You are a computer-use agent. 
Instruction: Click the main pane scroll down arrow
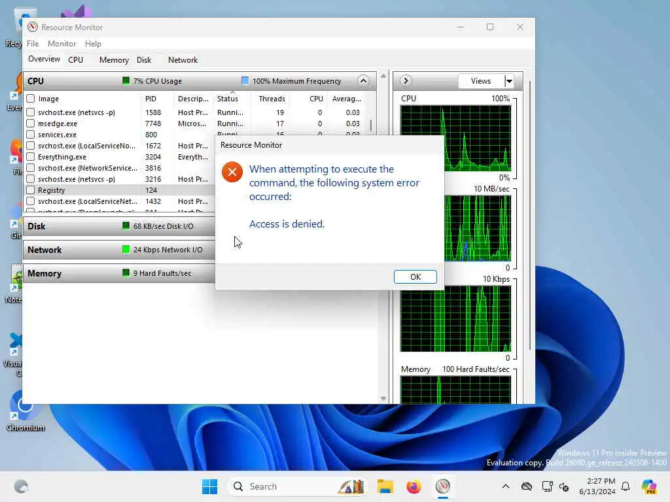coord(383,399)
